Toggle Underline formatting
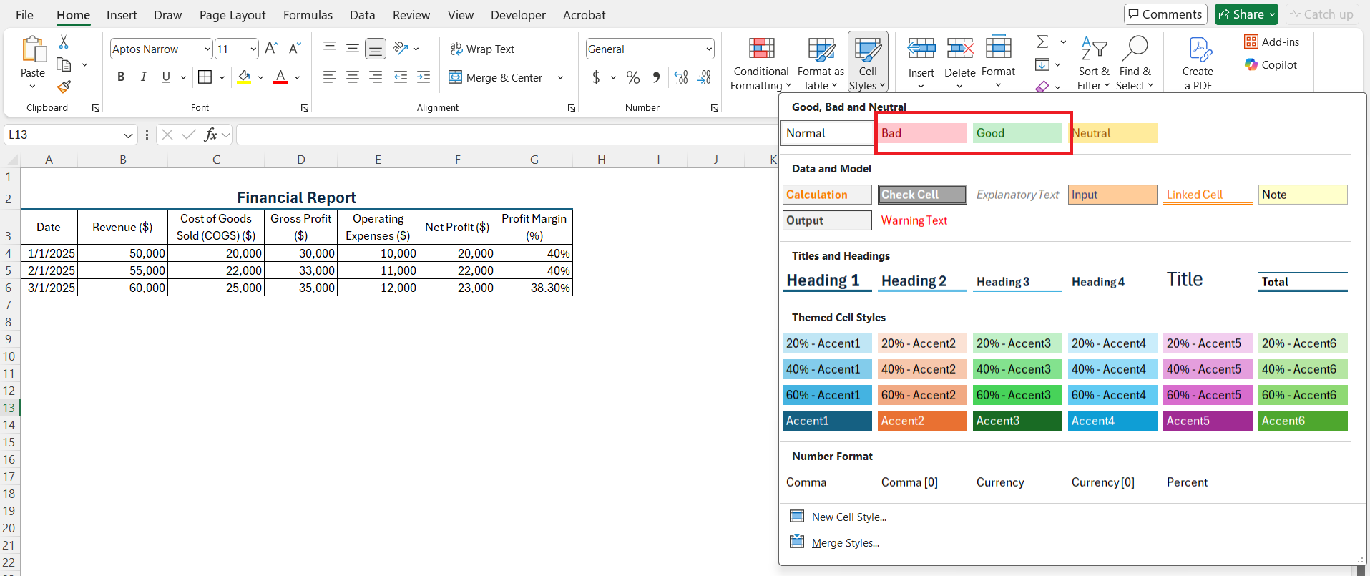 point(166,77)
